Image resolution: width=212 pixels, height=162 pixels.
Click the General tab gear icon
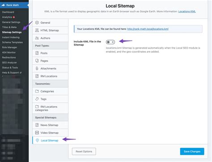click(37, 23)
